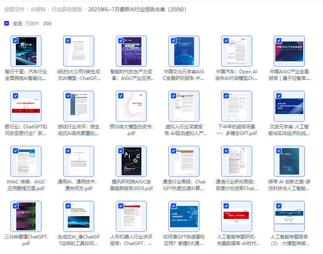
Task: Uncheck the 三分钟看懂ChatGPT file checkbox
Action: click(x=15, y=206)
